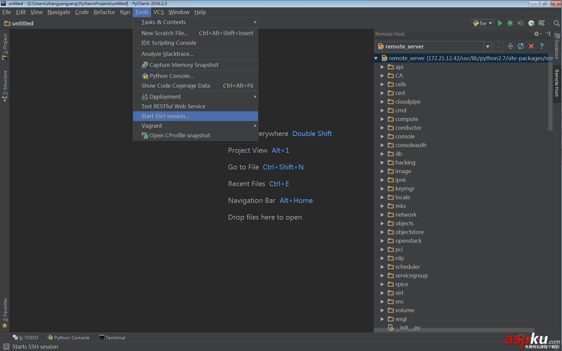Viewport: 562px width, 351px height.
Task: Open the Terminal tool window
Action: [112, 338]
